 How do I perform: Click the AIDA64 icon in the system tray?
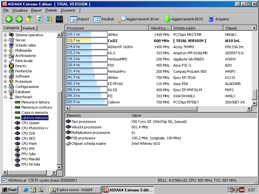click(x=242, y=190)
